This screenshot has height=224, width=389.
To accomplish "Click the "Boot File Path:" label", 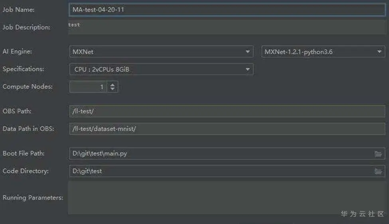I will pos(24,153).
